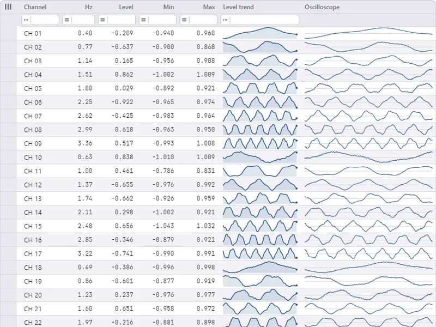Image resolution: width=436 pixels, height=327 pixels.
Task: Click Min value -1.043 in CH 15 row
Action: pos(163,226)
